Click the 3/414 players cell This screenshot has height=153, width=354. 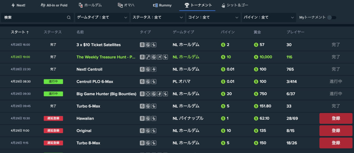(x=291, y=81)
